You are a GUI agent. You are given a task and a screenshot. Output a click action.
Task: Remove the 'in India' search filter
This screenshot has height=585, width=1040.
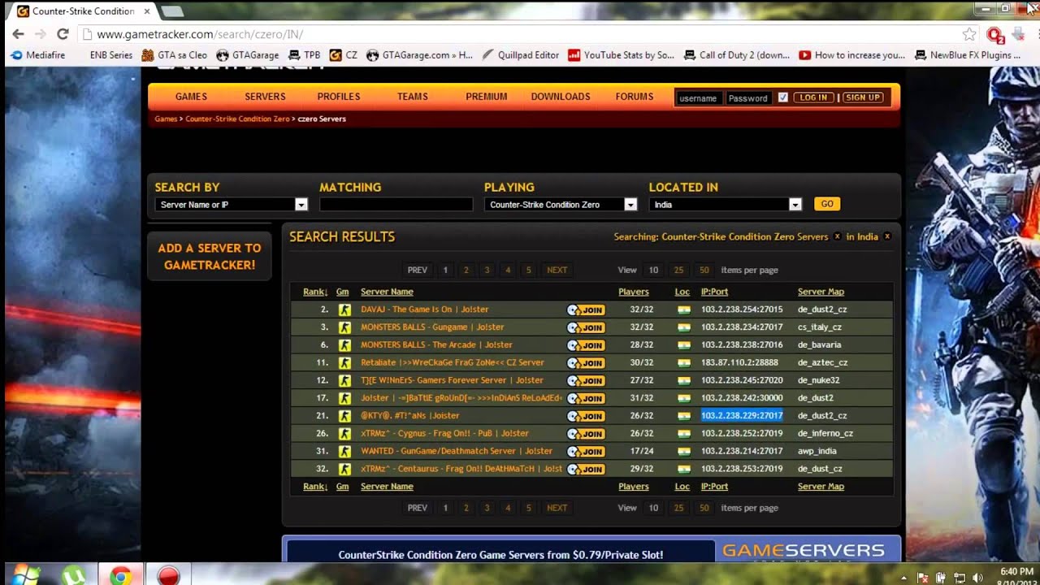point(887,236)
